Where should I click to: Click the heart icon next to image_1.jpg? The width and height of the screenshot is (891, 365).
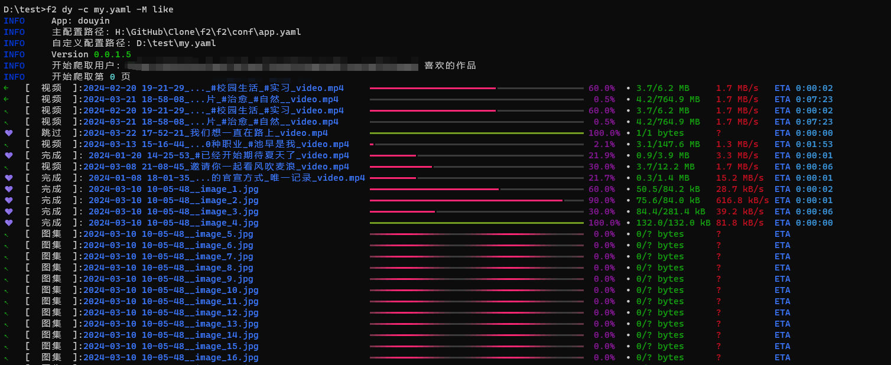click(8, 188)
